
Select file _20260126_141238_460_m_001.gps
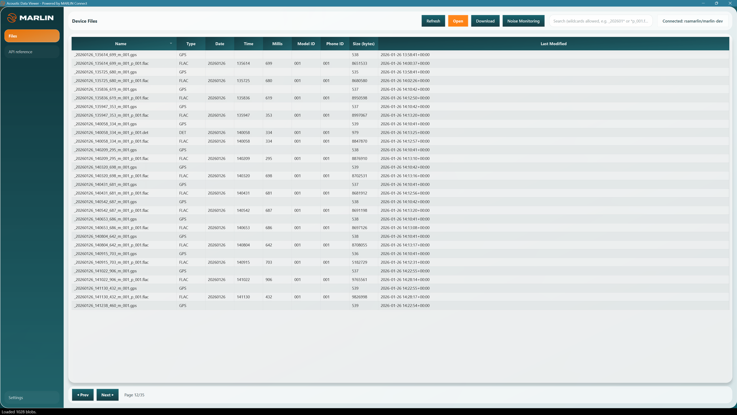(106, 305)
